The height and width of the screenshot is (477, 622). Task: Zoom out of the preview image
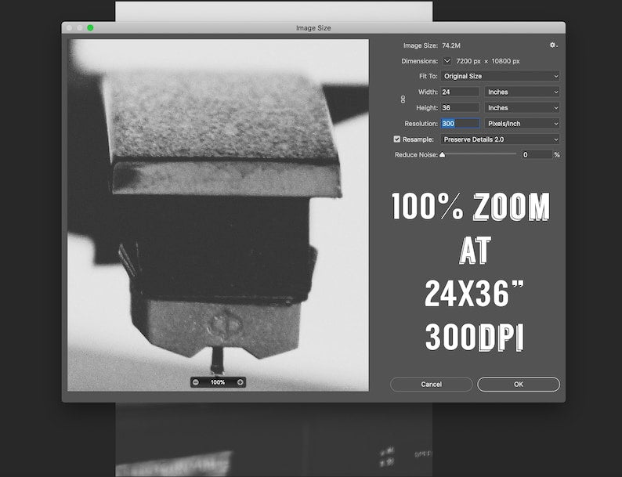[195, 382]
